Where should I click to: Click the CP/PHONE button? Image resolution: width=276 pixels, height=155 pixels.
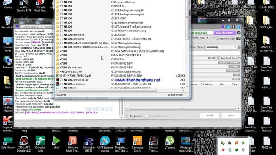coord(233,71)
